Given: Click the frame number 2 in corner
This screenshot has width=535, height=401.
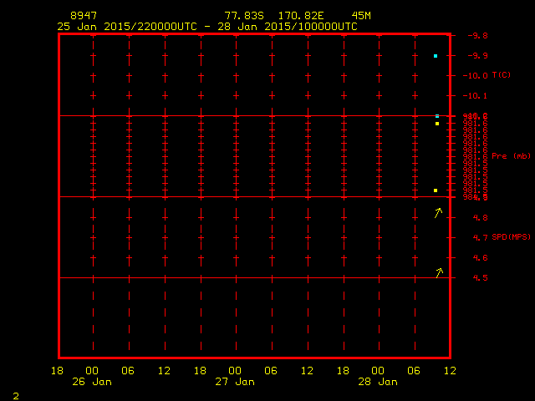Looking at the screenshot, I should click(16, 396).
